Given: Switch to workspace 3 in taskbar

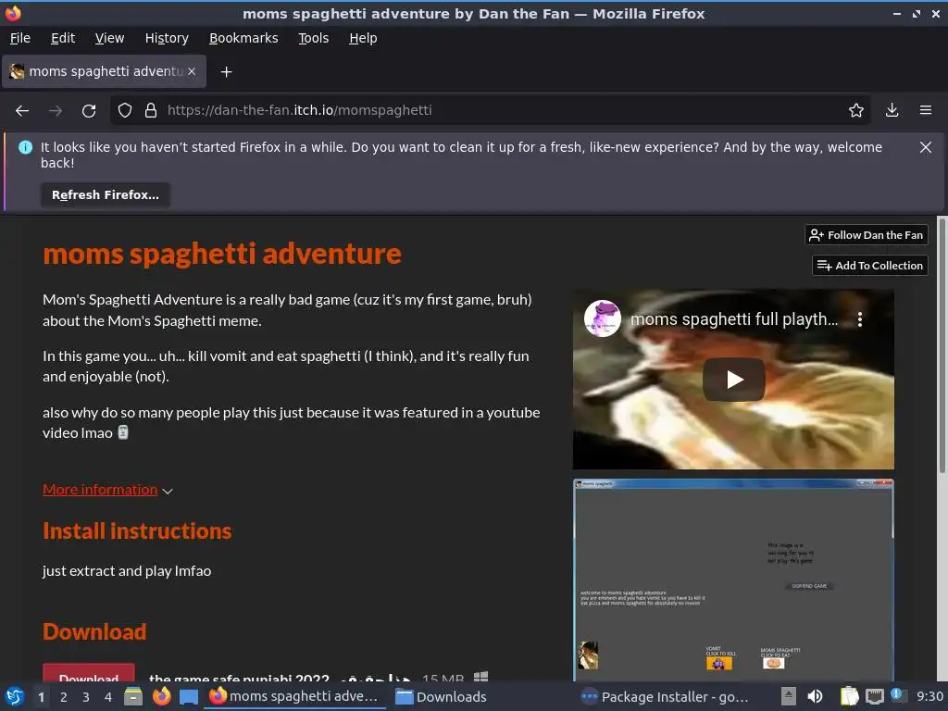Looking at the screenshot, I should pos(86,697).
